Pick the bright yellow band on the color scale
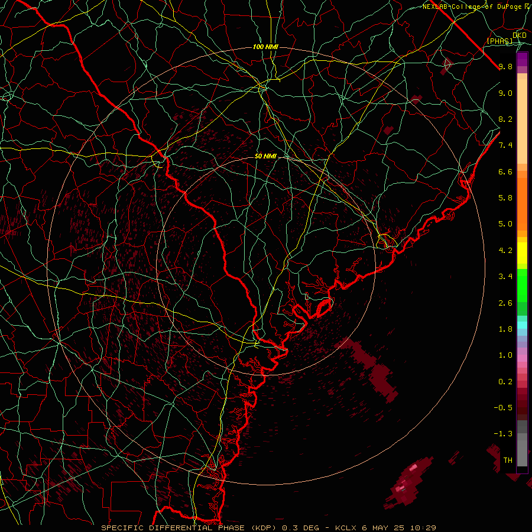The image size is (532, 532). click(x=522, y=253)
